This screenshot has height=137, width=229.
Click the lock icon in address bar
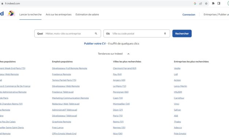tap(2, 3)
